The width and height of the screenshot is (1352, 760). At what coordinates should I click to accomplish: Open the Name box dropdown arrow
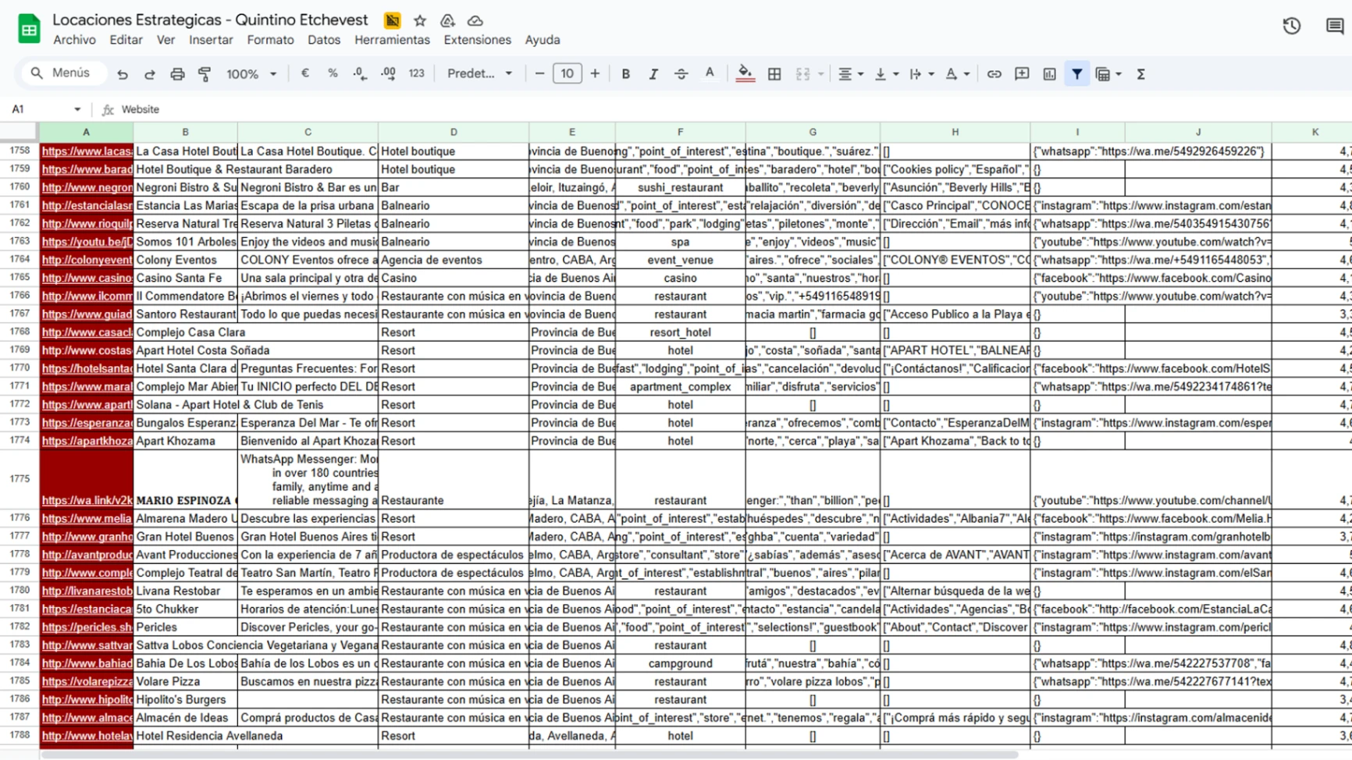77,109
